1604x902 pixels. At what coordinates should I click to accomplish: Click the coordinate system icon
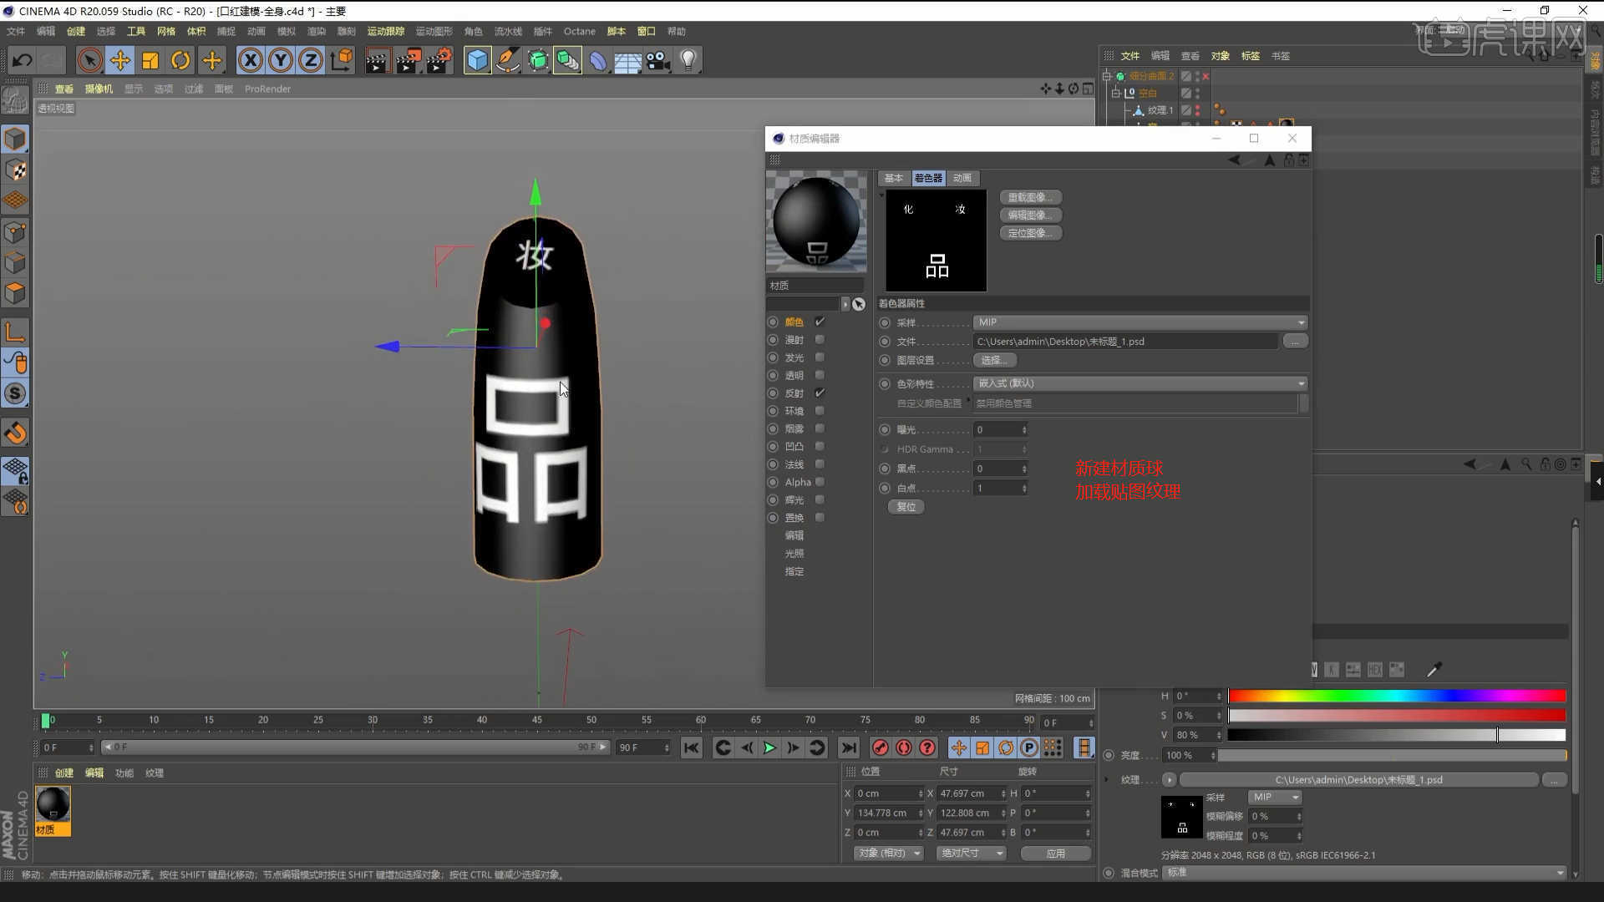(x=342, y=60)
